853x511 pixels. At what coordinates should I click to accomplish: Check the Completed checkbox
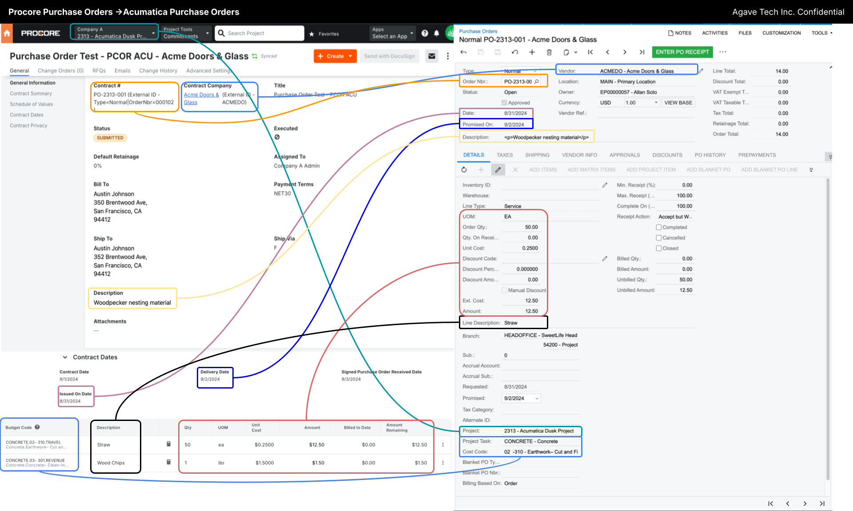[659, 227]
